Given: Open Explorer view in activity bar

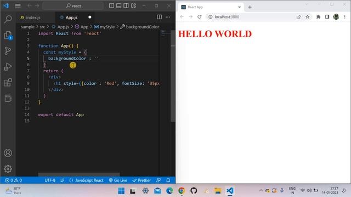Looking at the screenshot, I should pyautogui.click(x=8, y=35).
